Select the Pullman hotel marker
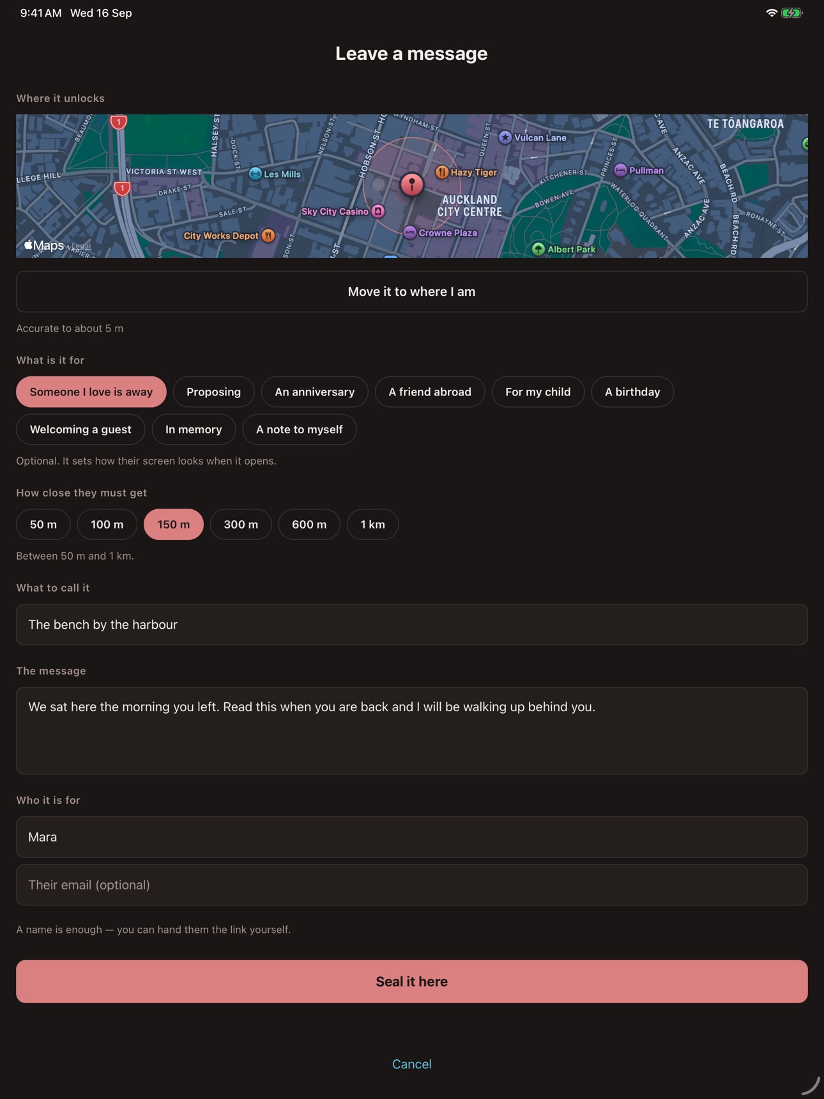This screenshot has height=1099, width=824. click(x=620, y=170)
